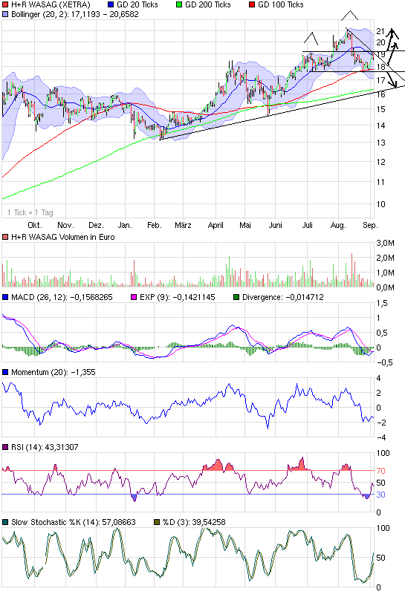Click the '1 Tick = 1 Tag' note
The image size is (405, 603).
point(30,212)
